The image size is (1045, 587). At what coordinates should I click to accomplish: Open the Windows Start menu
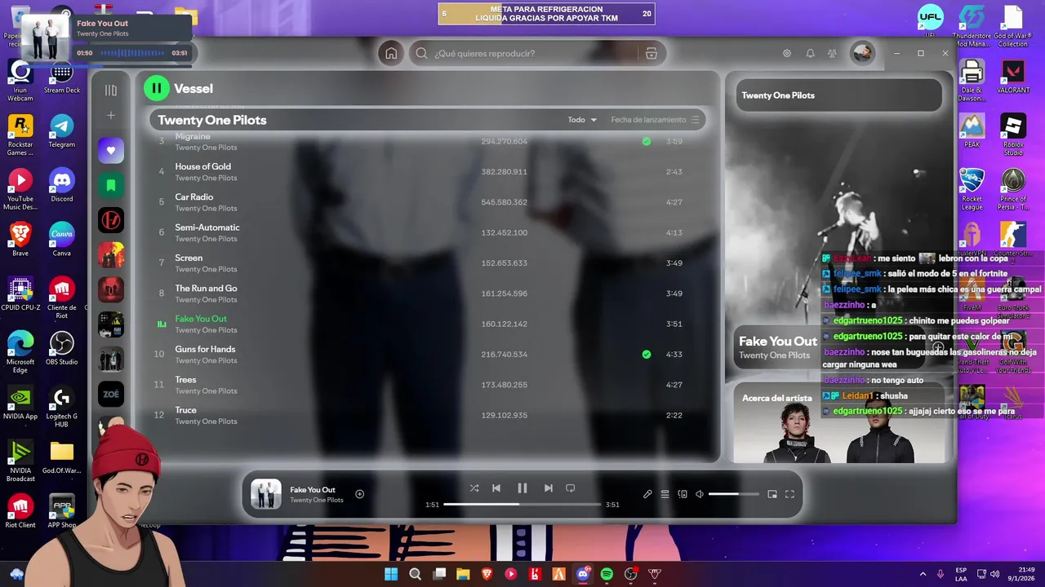coord(391,574)
